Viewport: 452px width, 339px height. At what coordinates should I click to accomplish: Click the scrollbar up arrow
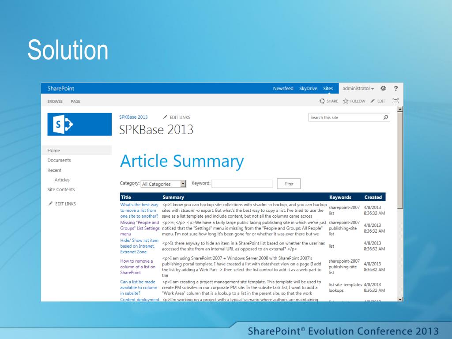tap(400, 109)
